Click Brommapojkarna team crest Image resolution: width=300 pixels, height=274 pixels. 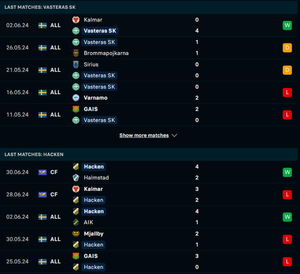[x=76, y=53]
